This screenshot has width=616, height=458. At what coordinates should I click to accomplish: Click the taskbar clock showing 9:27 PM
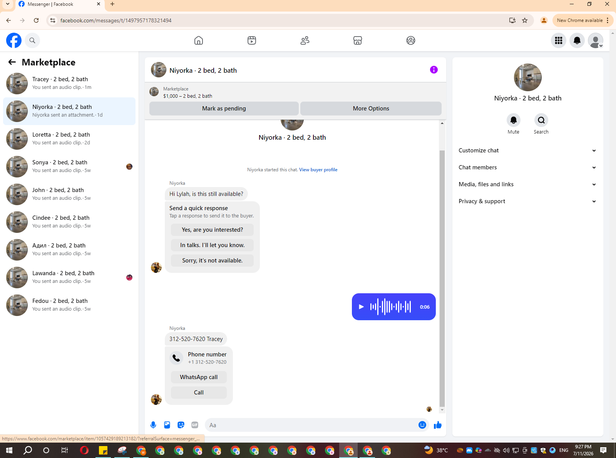pyautogui.click(x=583, y=450)
